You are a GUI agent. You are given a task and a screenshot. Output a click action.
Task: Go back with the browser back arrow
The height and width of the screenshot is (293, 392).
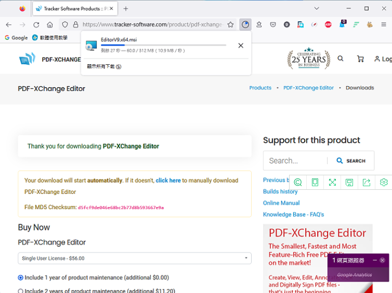click(x=9, y=24)
